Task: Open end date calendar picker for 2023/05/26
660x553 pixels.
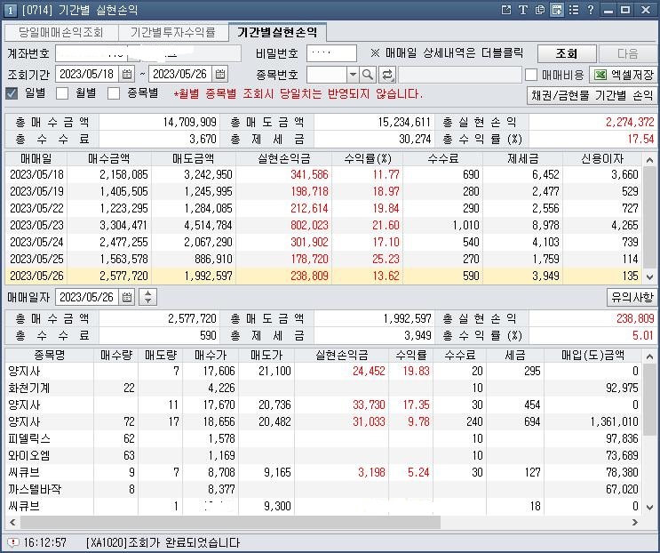Action: click(219, 74)
